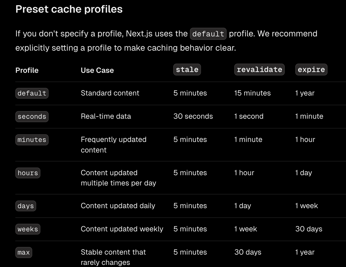This screenshot has height=267, width=346.
Task: Click the expire column header badge
Action: tap(311, 70)
